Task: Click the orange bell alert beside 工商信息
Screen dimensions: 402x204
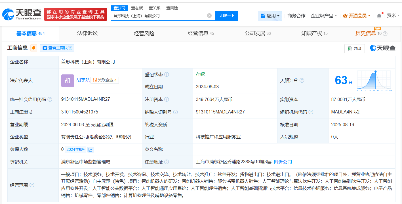Action: pyautogui.click(x=34, y=48)
